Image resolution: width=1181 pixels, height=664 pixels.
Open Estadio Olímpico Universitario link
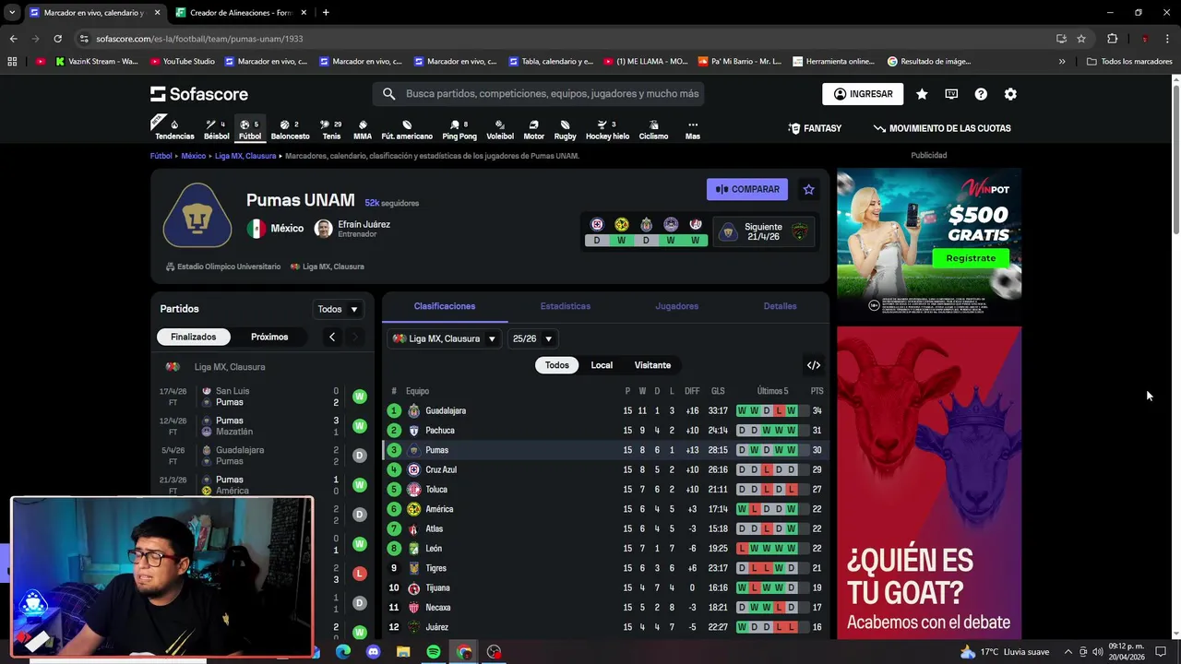point(223,267)
